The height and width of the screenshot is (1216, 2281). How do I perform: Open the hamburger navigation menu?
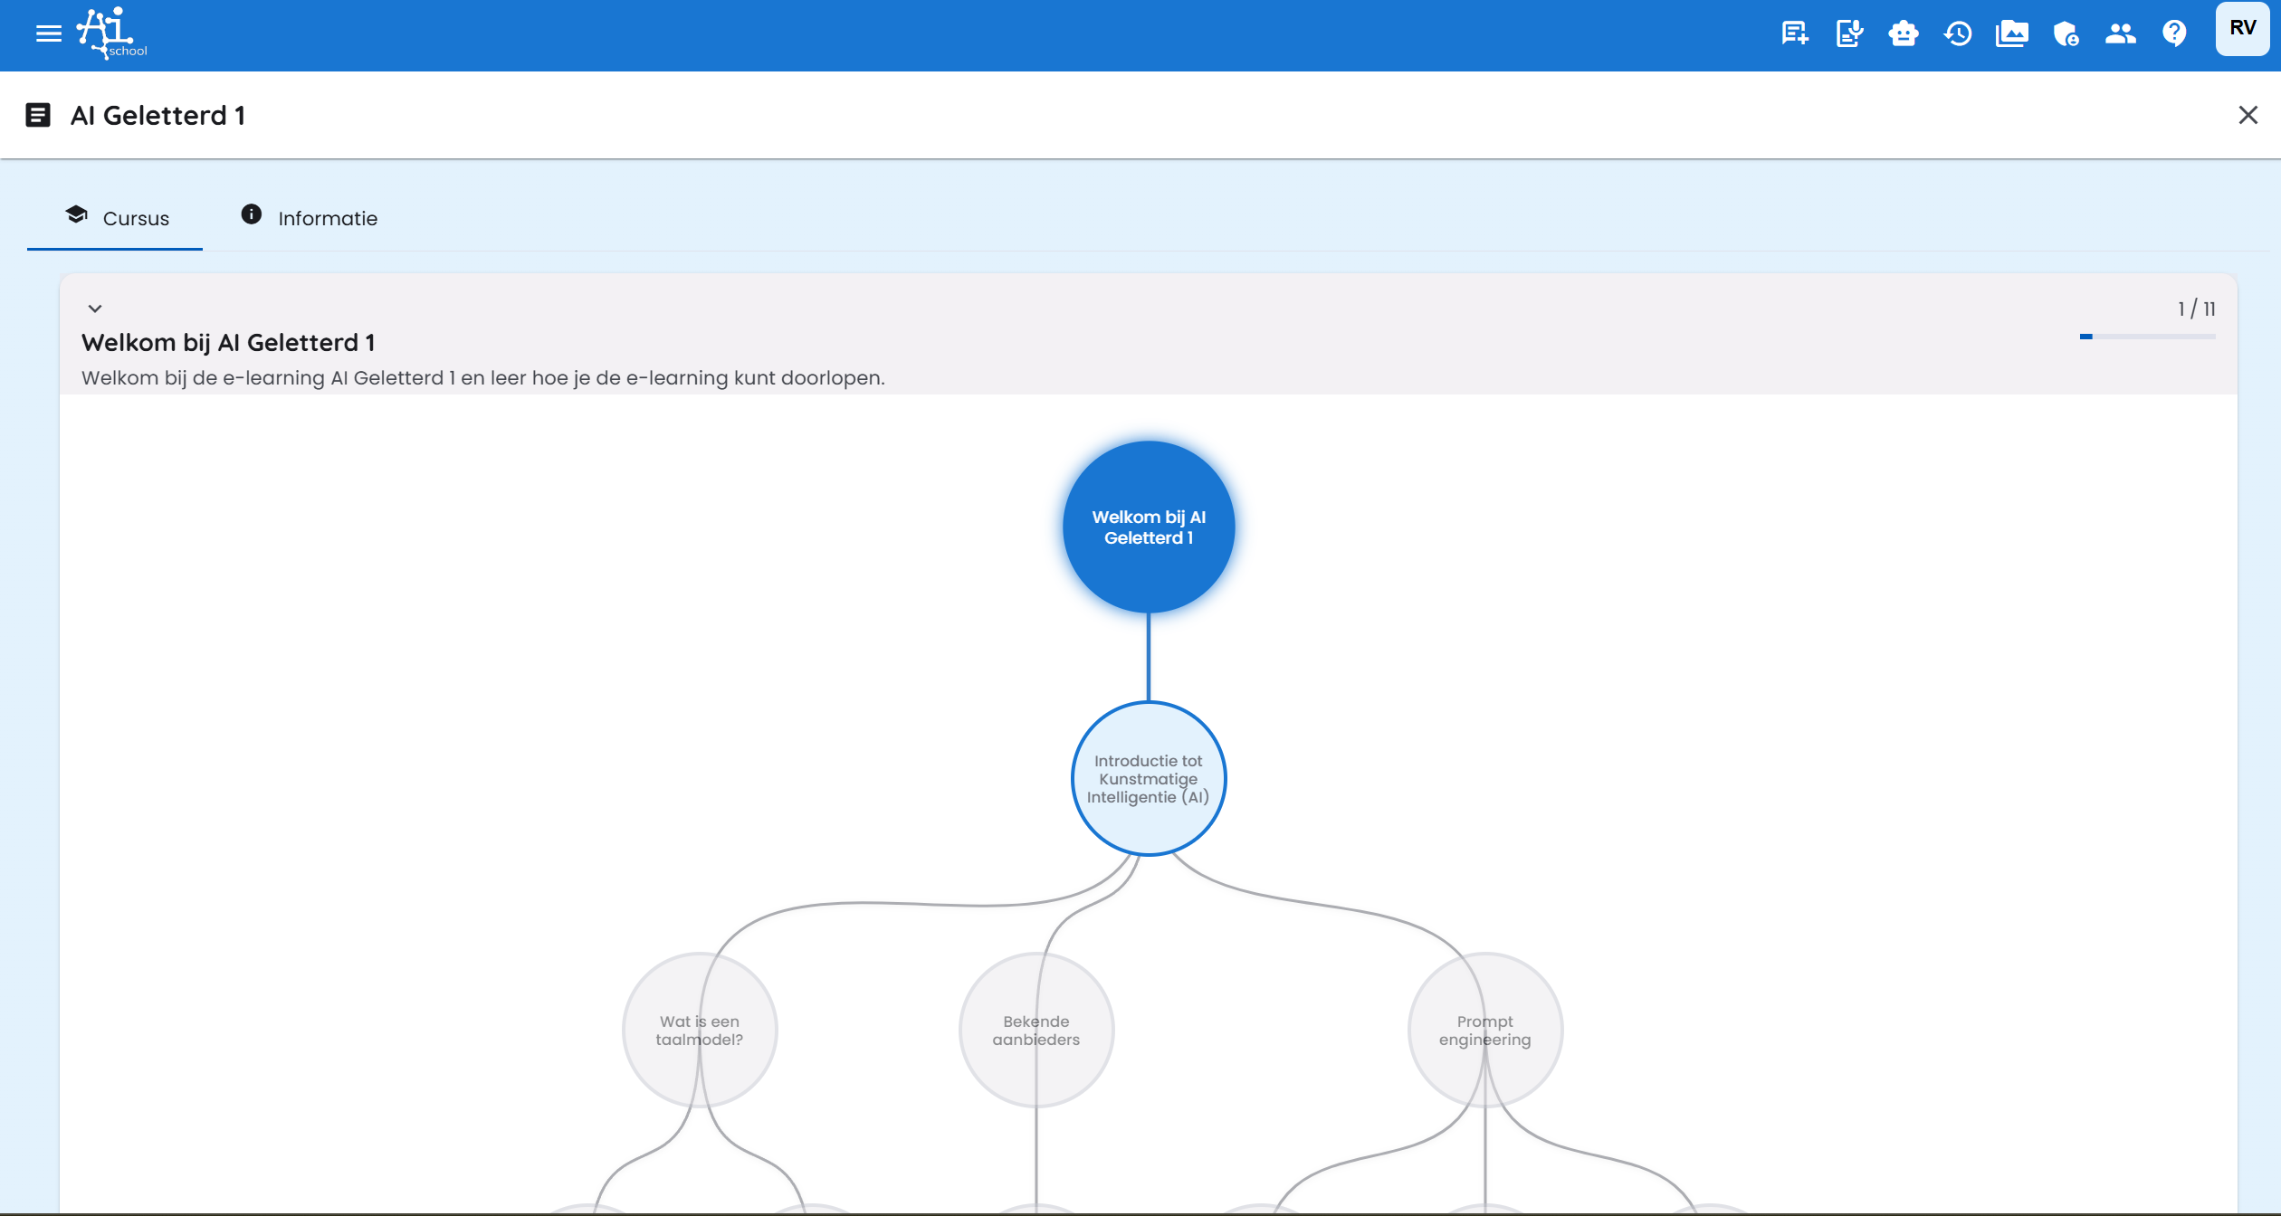pyautogui.click(x=48, y=33)
